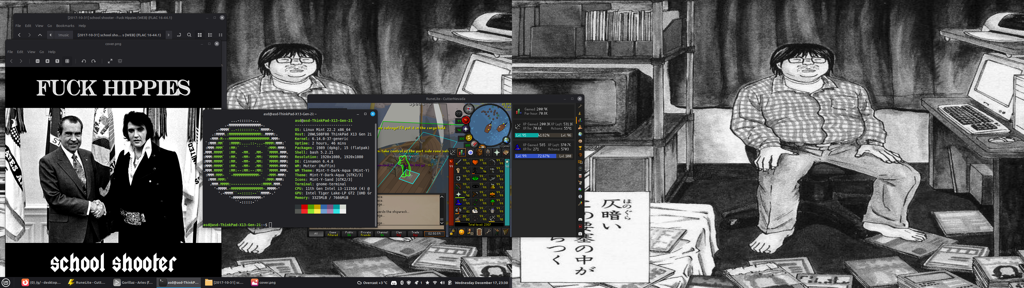Open RuneLite Discord sidebar icon
1024x288 pixels.
(x=580, y=219)
